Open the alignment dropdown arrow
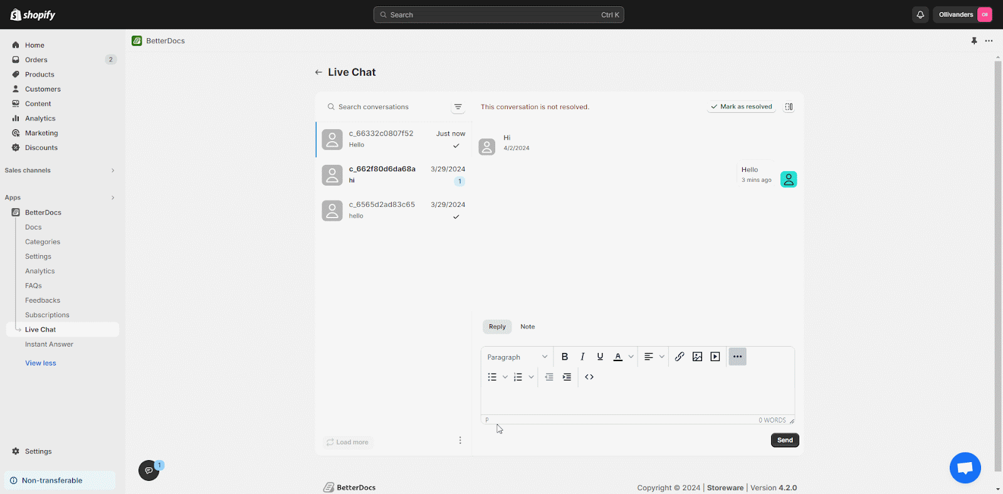The width and height of the screenshot is (1003, 494). point(661,357)
